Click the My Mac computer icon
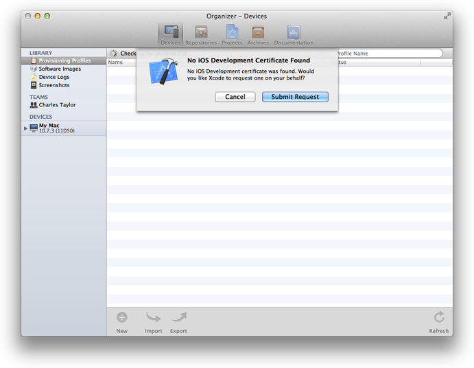This screenshot has height=368, width=474. click(34, 128)
